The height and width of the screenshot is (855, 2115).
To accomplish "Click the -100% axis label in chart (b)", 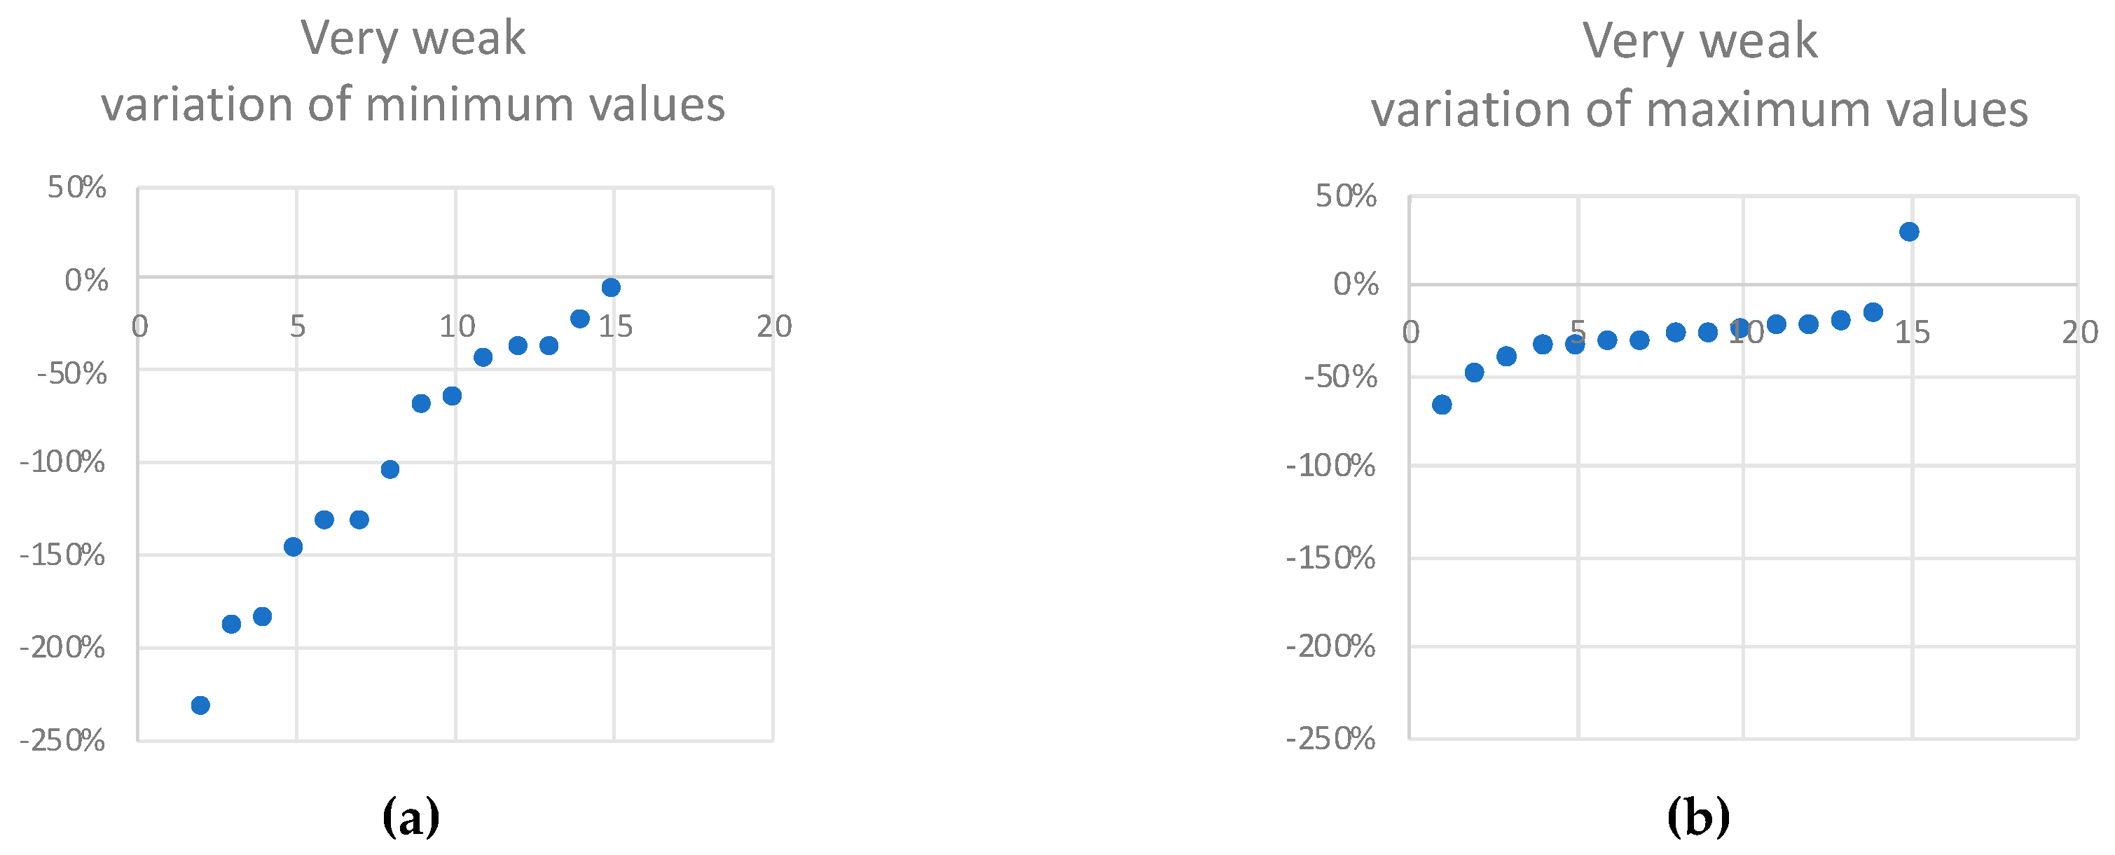I will (1330, 466).
